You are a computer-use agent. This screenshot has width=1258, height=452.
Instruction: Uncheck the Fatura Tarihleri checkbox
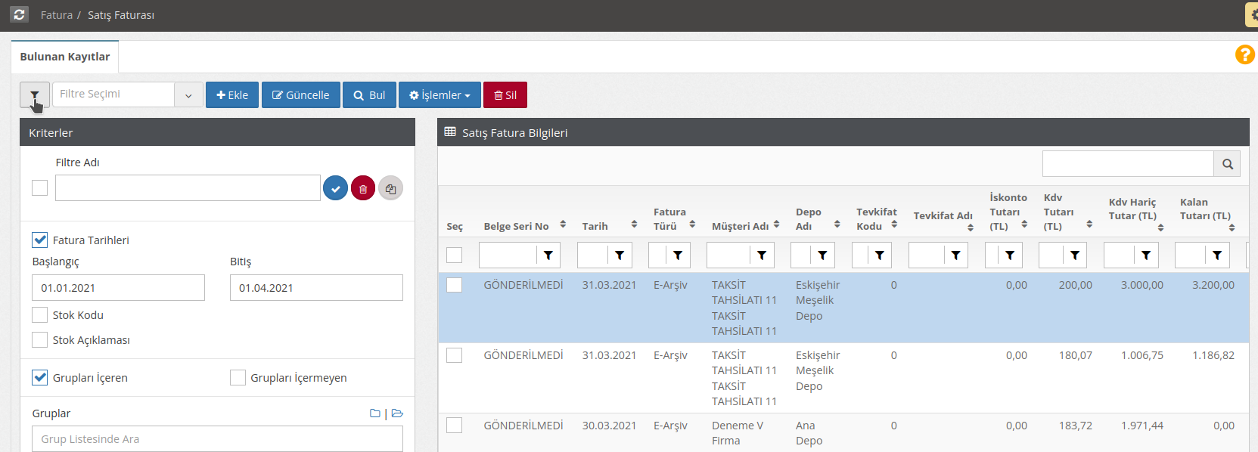click(x=40, y=240)
